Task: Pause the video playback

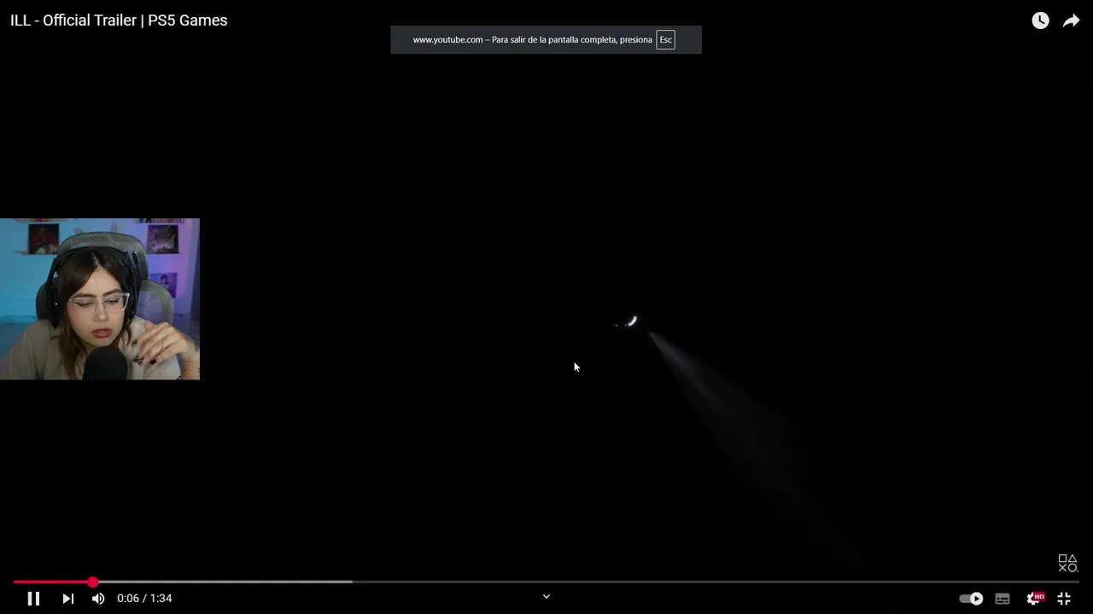Action: coord(33,599)
